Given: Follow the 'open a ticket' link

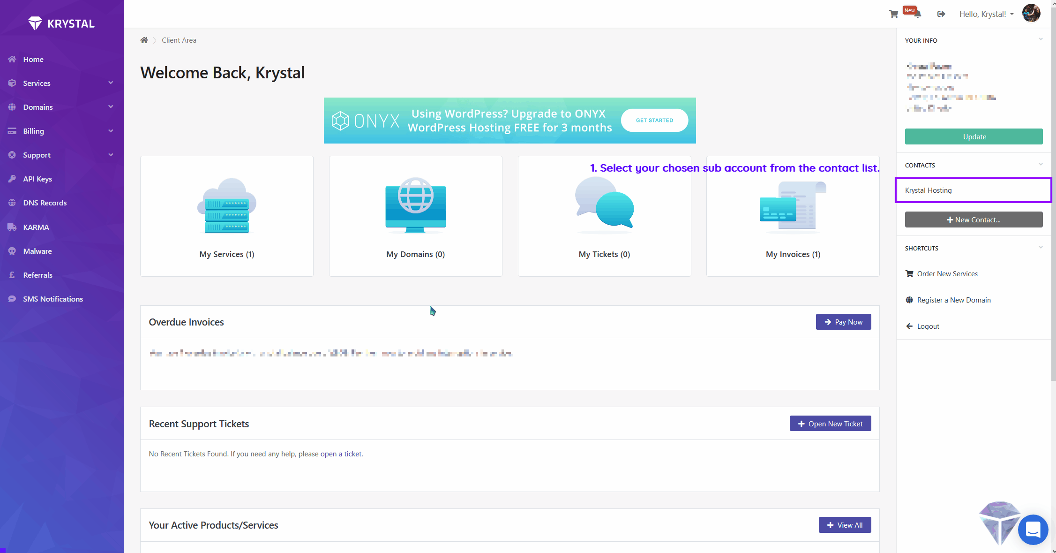Looking at the screenshot, I should click(x=341, y=454).
